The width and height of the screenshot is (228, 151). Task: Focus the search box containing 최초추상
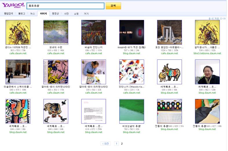(x=65, y=6)
